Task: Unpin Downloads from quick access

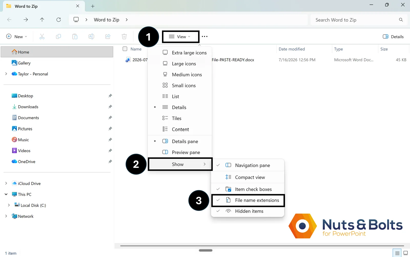Action: pos(110,107)
